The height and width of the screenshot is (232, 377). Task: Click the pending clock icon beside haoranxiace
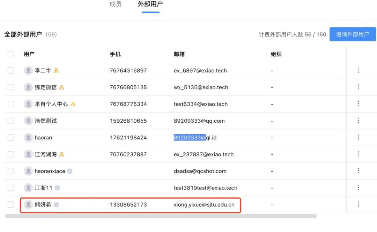click(70, 171)
